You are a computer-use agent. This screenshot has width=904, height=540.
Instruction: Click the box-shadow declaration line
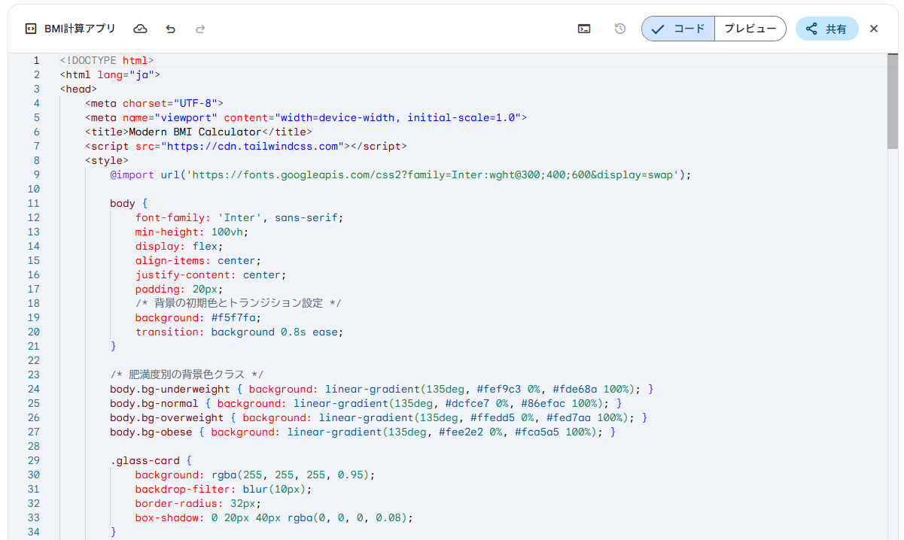point(275,517)
